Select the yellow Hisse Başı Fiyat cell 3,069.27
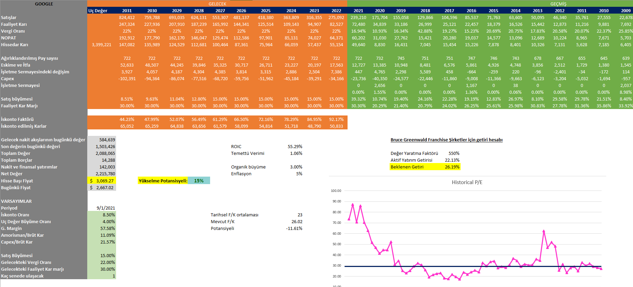 (102, 181)
